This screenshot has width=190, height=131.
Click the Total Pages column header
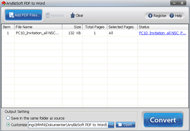(95, 27)
